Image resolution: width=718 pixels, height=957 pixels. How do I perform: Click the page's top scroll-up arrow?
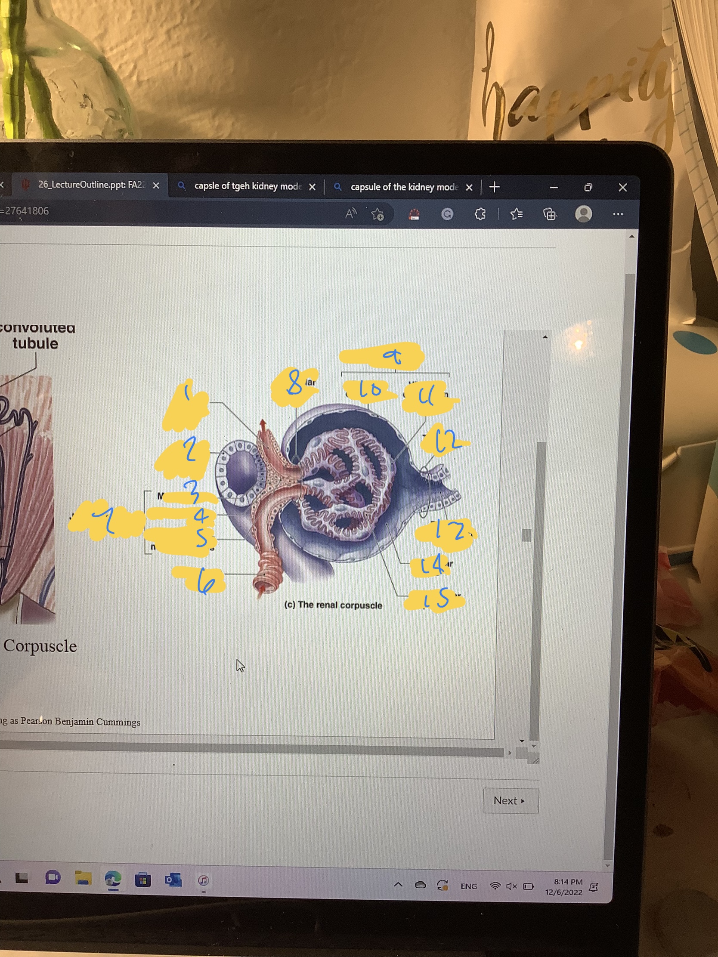[x=631, y=236]
